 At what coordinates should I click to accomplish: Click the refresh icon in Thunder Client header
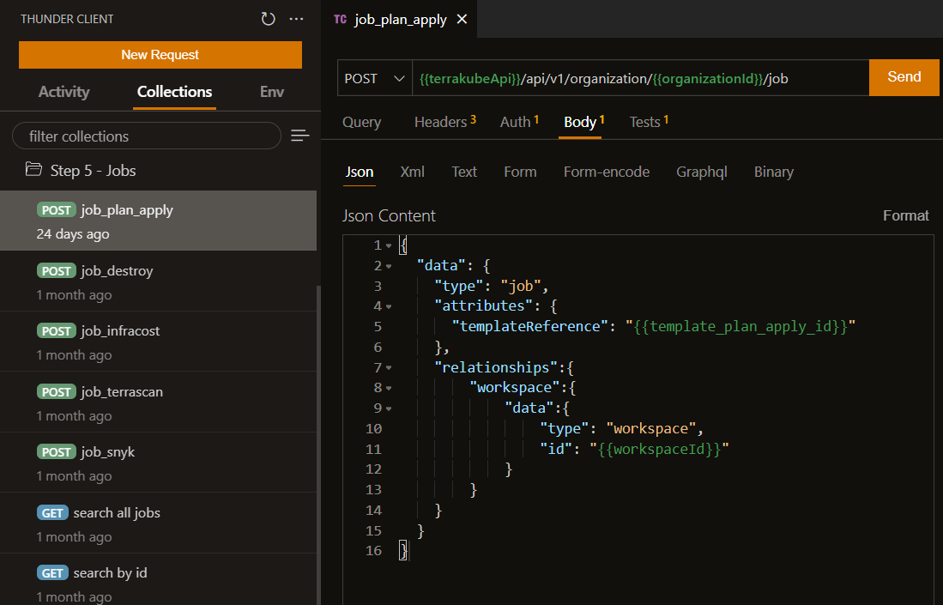pos(269,19)
